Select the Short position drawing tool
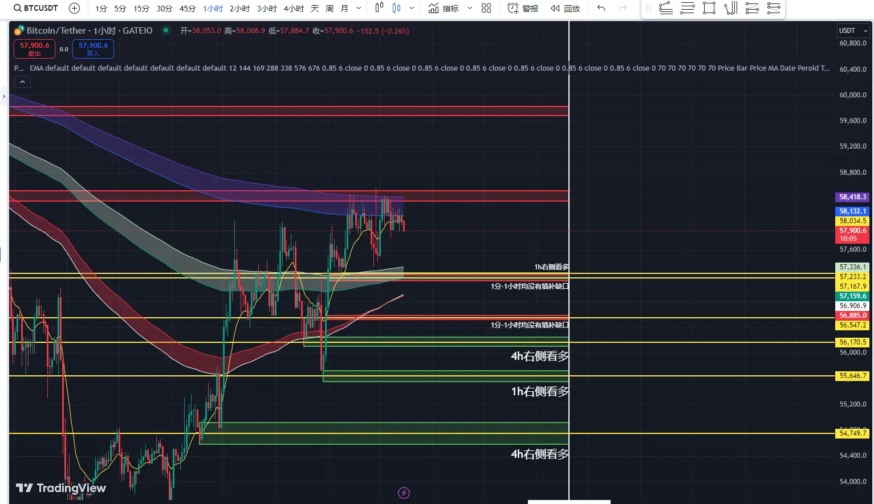The image size is (874, 504). point(774,8)
